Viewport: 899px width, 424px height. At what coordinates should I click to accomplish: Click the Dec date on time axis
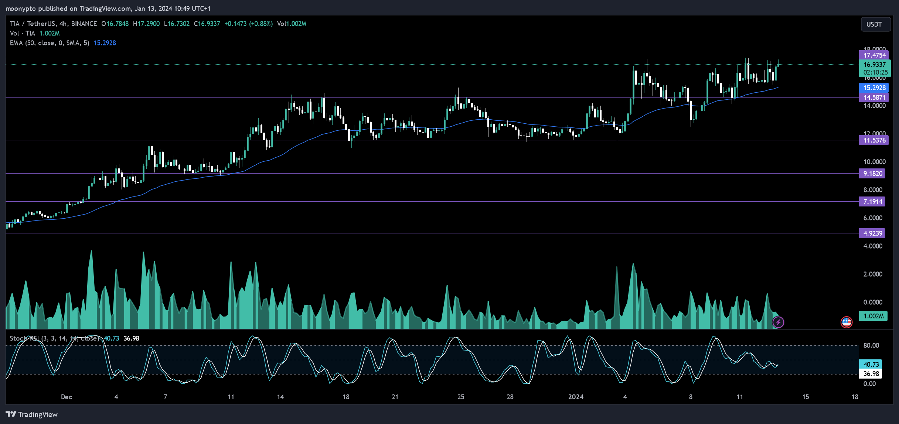pos(67,397)
